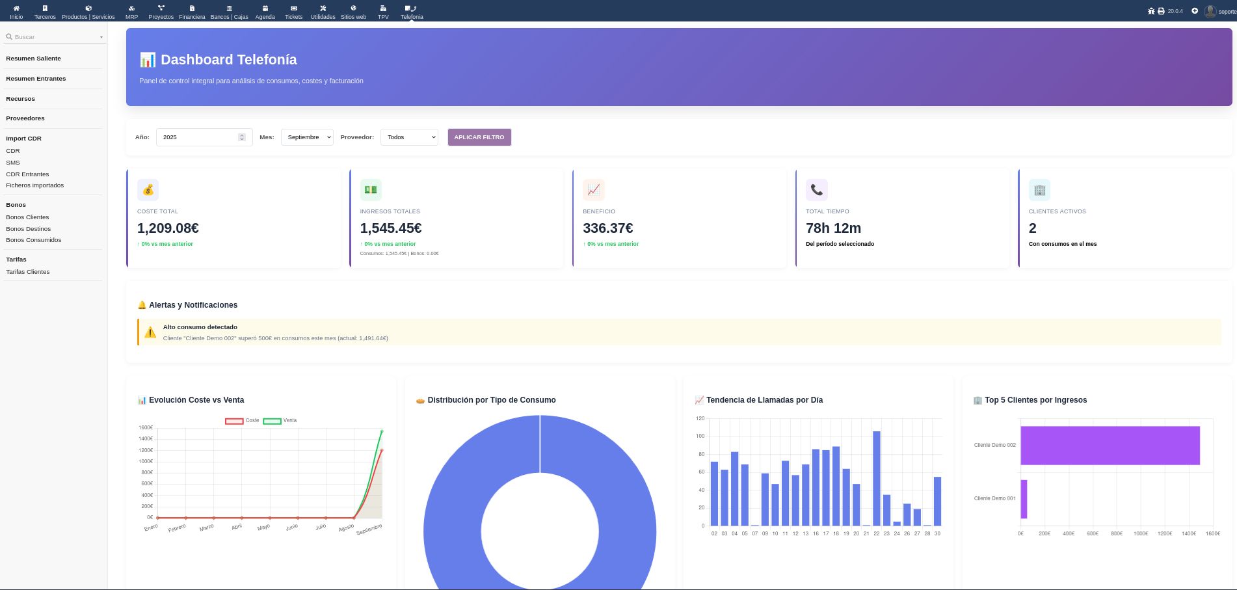The height and width of the screenshot is (590, 1237).
Task: Open the Bonos Clientes link
Action: tap(27, 217)
